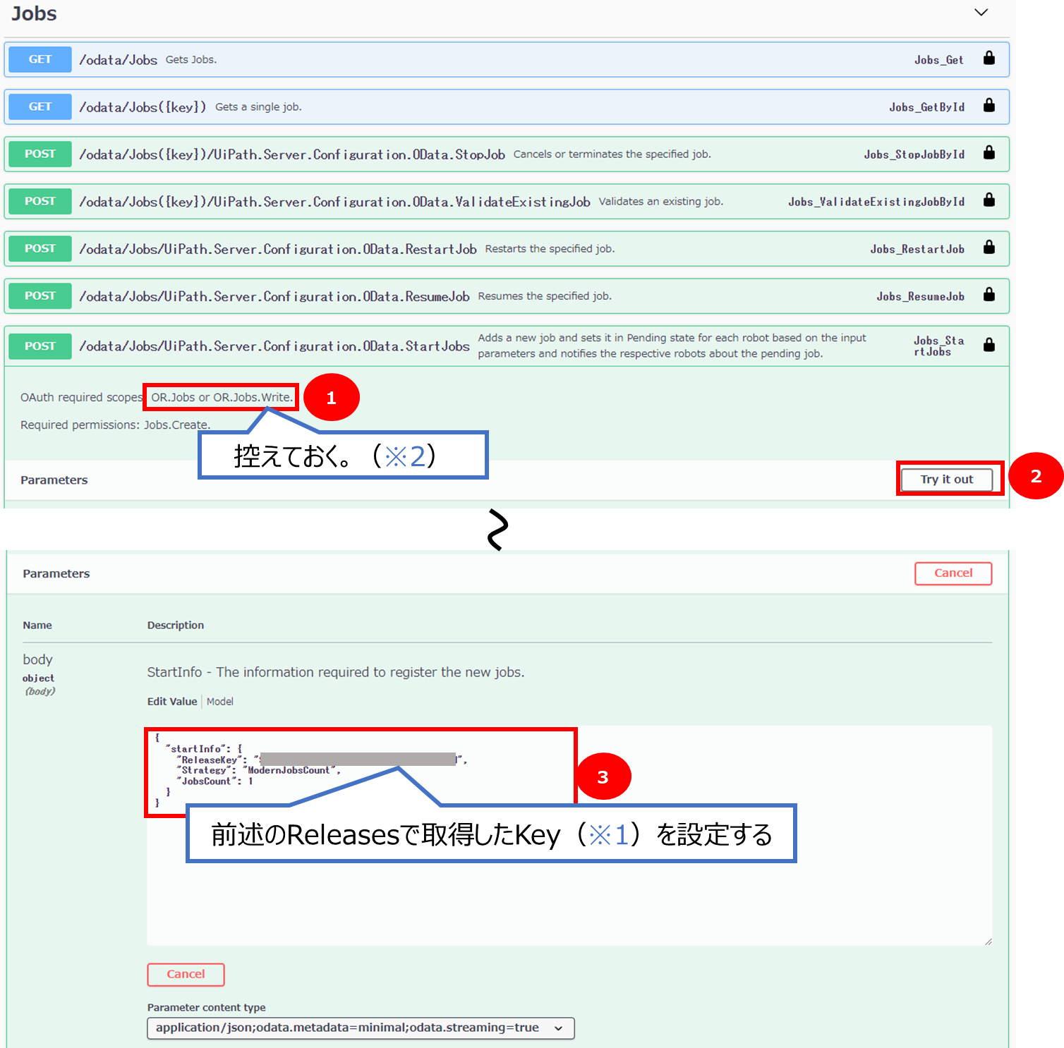Expand POST ResumeJob endpoint
Screen dimensions: 1064x1048
(507, 296)
